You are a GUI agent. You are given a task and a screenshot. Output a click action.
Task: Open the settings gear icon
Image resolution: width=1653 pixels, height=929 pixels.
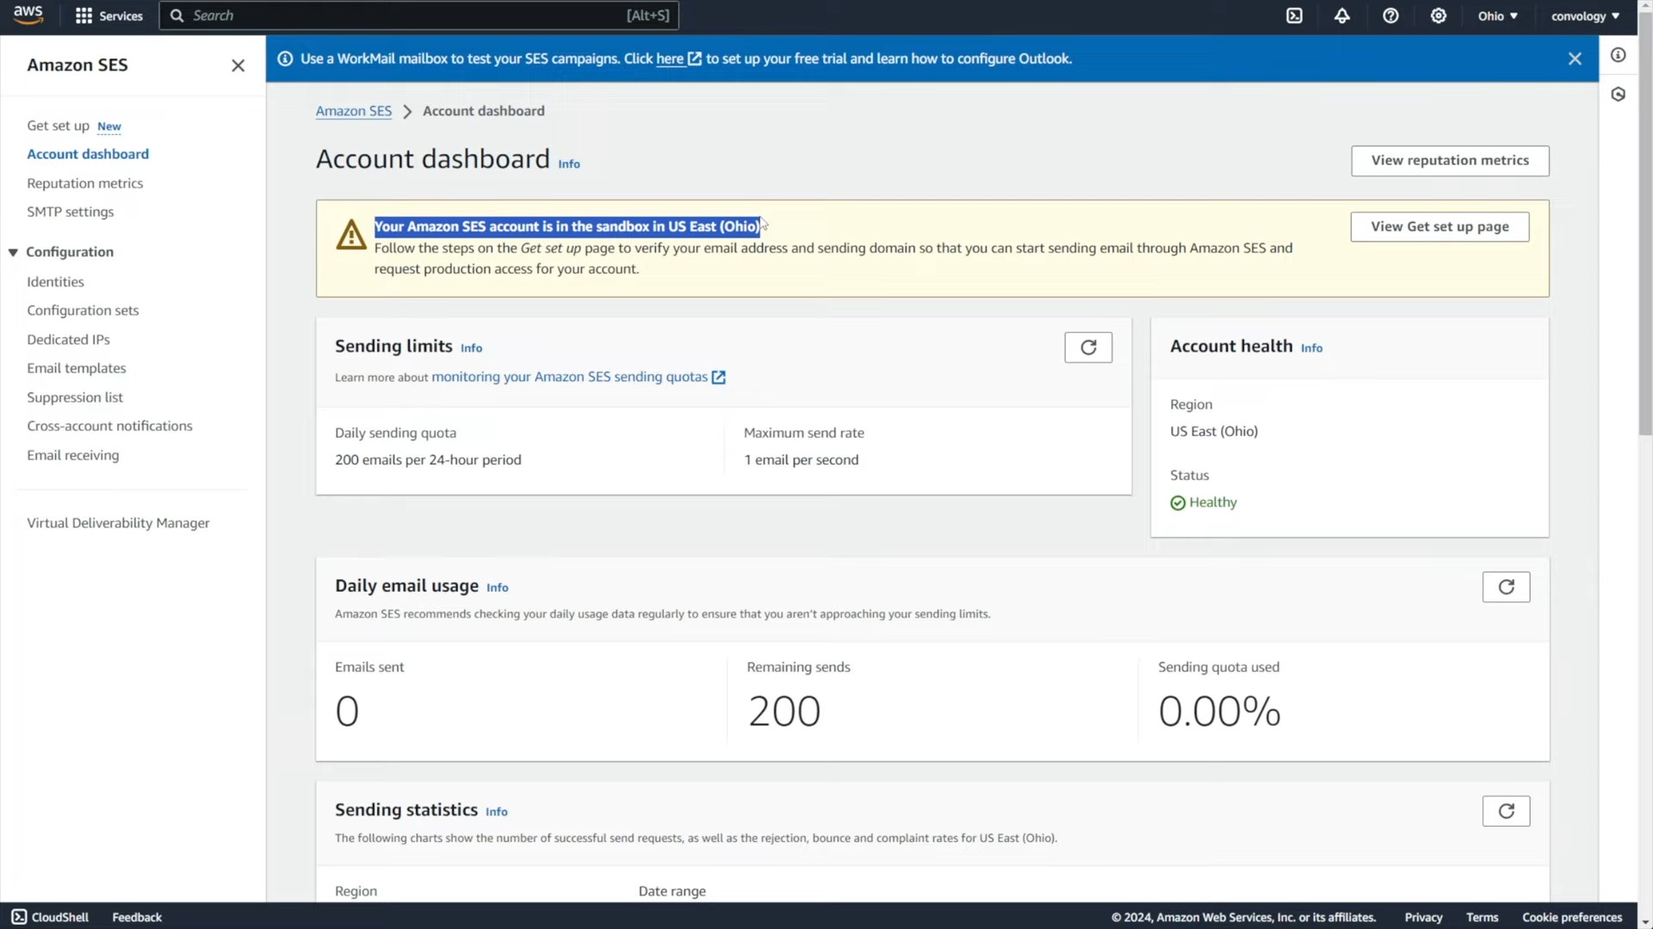tap(1439, 15)
